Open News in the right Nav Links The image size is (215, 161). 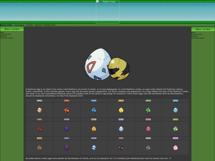tap(193, 33)
